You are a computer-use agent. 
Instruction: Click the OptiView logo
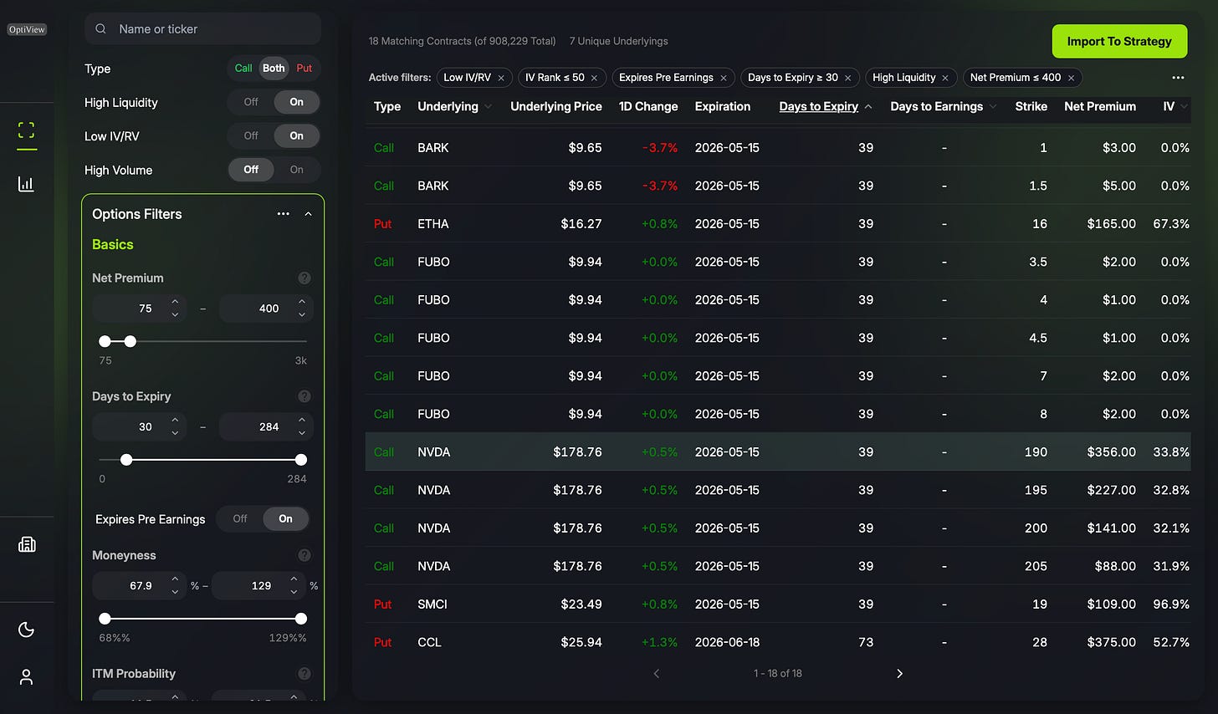coord(27,29)
